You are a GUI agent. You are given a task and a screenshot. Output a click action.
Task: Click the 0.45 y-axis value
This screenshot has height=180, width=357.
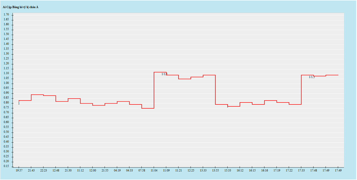point(6,137)
